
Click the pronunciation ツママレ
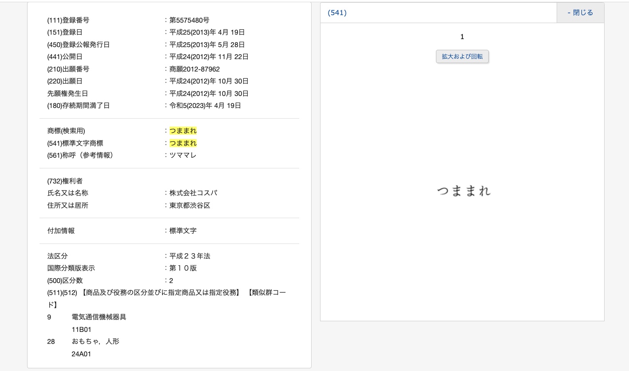183,155
